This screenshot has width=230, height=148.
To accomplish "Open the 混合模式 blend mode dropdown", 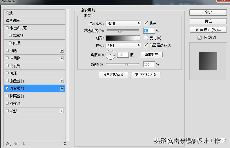I will click(x=123, y=23).
